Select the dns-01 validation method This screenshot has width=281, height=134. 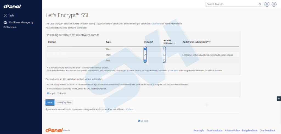pos(58,93)
